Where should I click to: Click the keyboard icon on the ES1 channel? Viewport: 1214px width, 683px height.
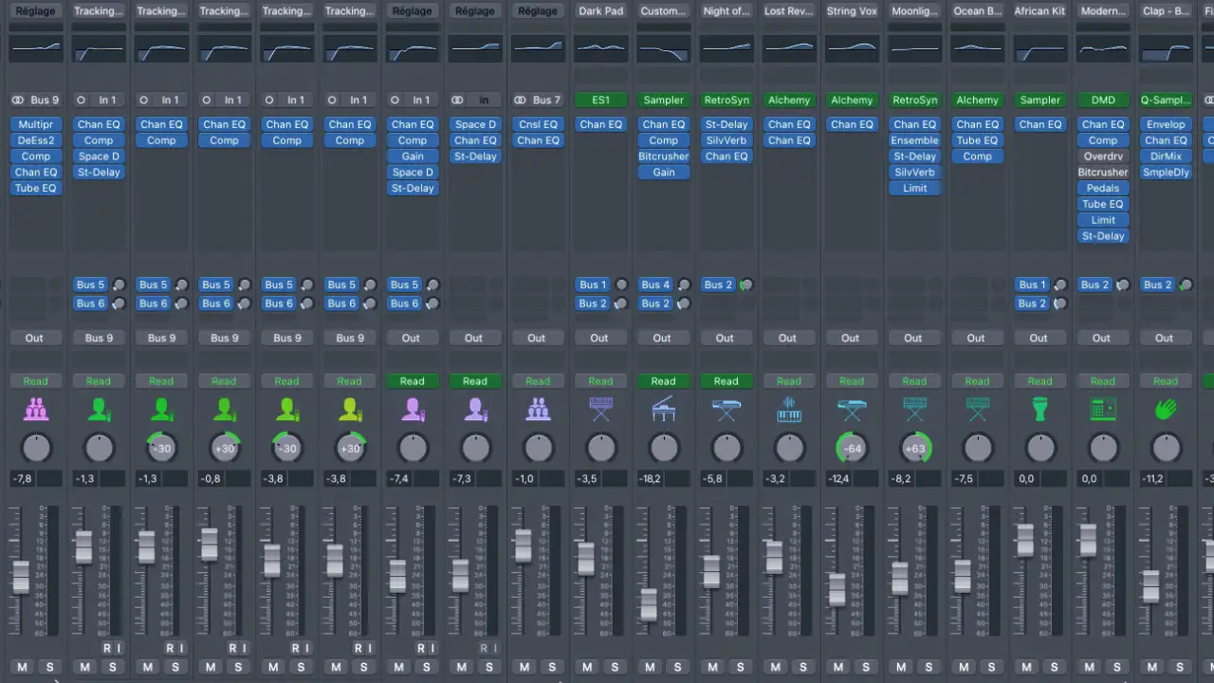point(600,410)
